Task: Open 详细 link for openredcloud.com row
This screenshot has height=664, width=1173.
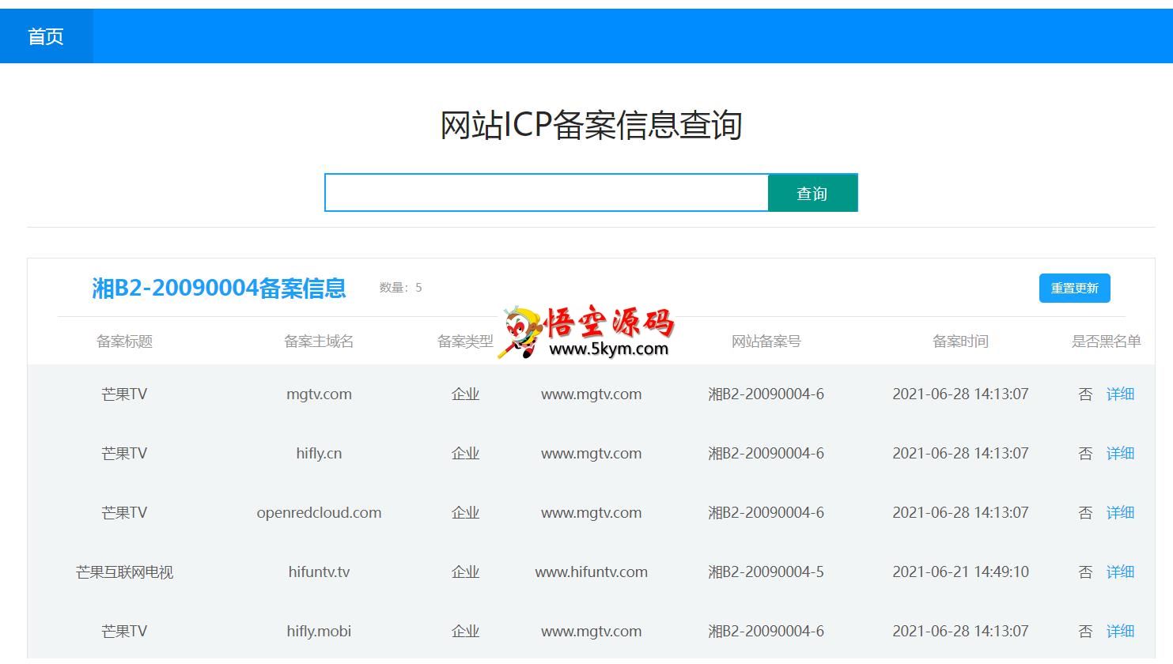Action: coord(1120,512)
